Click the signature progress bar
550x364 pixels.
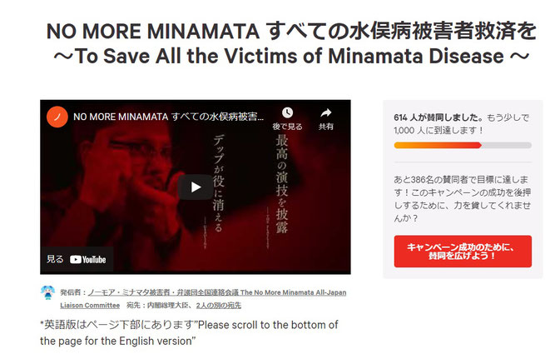463,145
